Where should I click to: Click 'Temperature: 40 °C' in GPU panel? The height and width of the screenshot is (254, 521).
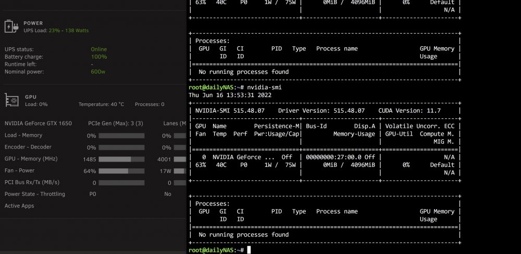(102, 104)
